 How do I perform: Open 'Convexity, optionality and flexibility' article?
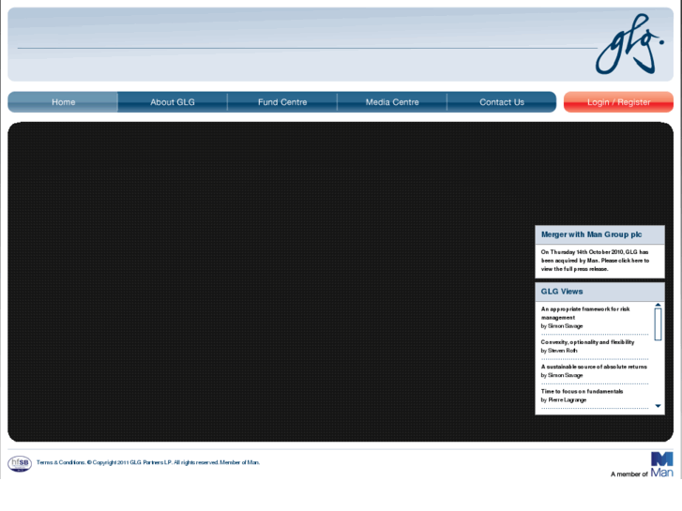click(x=587, y=342)
